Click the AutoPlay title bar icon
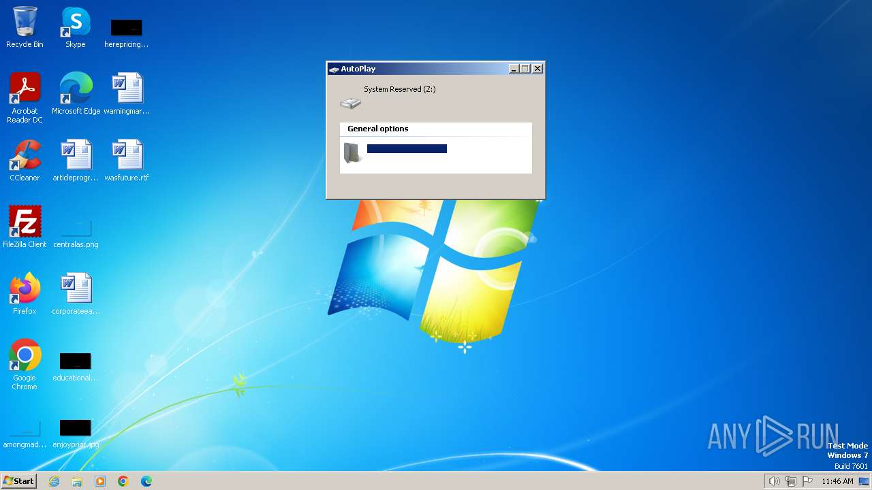 [334, 69]
